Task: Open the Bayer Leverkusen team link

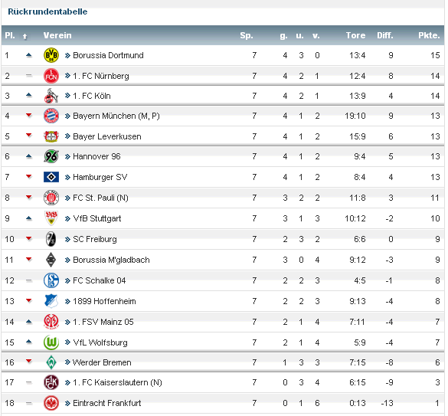Action: point(107,136)
